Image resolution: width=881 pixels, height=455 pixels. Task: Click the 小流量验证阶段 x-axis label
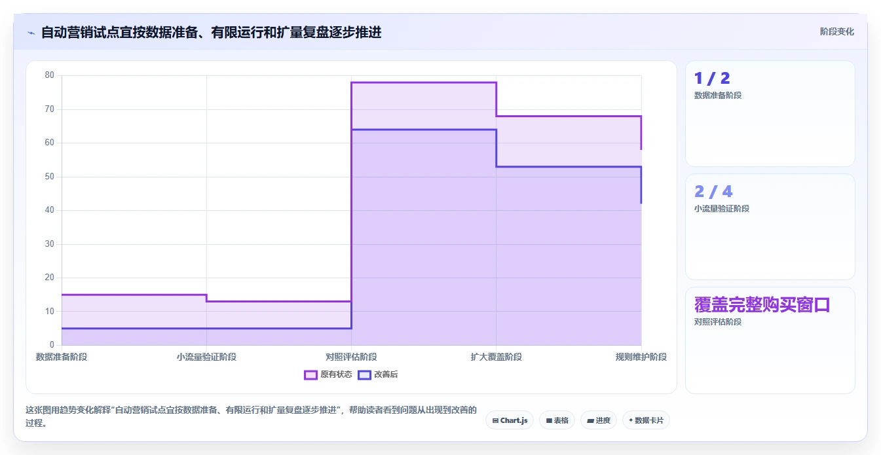pos(206,357)
